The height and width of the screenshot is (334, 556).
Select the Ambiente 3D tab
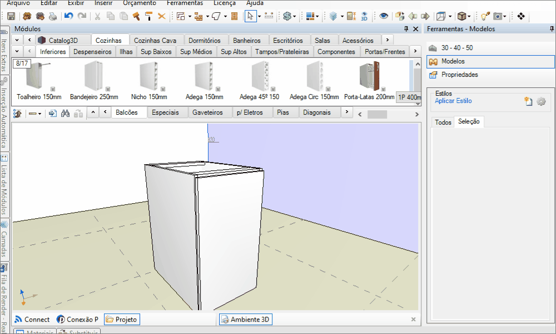[245, 320]
